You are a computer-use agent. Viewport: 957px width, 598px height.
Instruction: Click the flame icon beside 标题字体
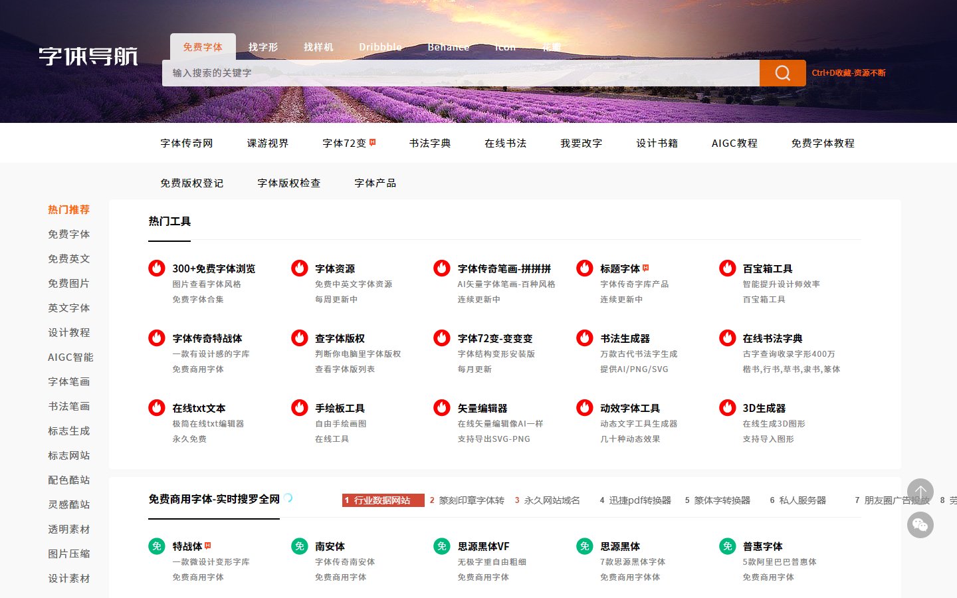coord(585,268)
